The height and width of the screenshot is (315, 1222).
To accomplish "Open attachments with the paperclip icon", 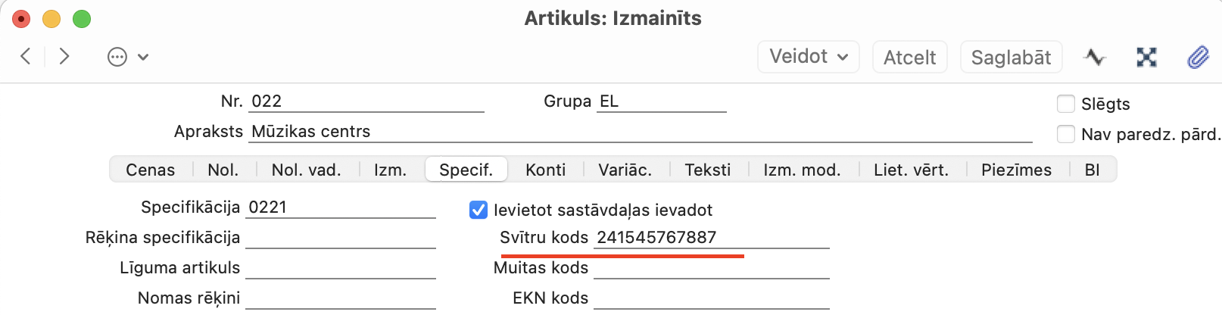I will click(x=1198, y=57).
